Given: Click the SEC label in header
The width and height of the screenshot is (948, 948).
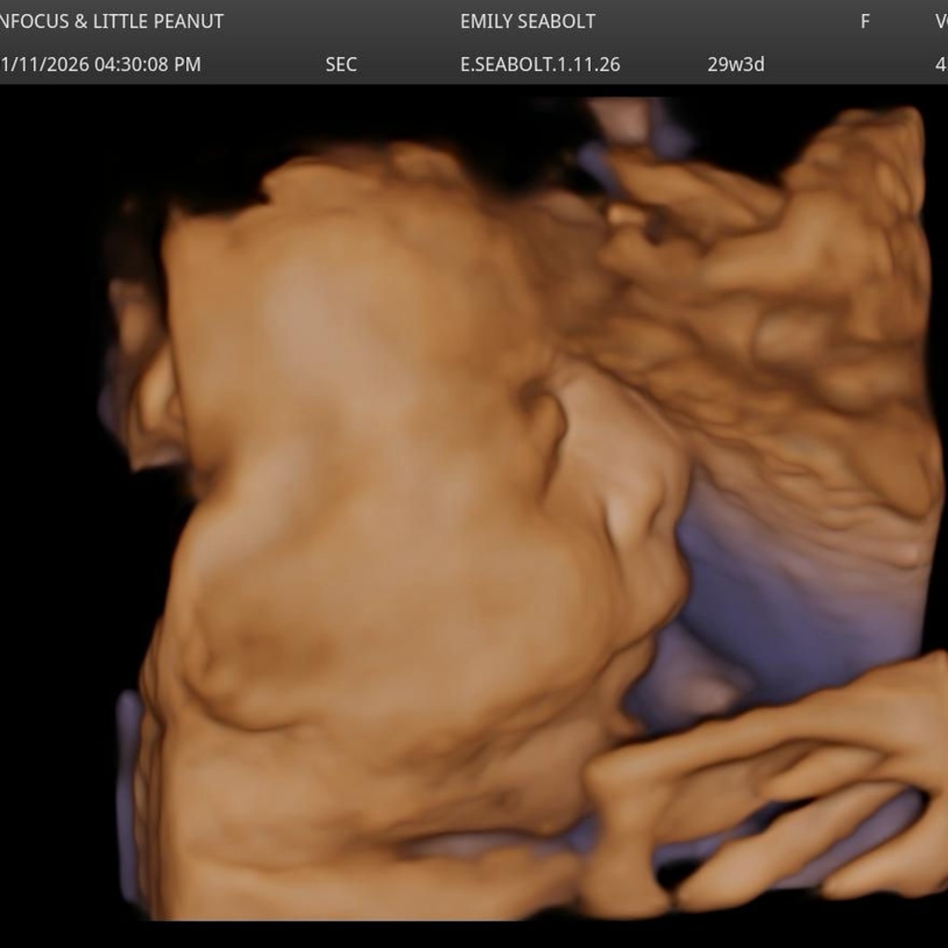Looking at the screenshot, I should pyautogui.click(x=341, y=64).
